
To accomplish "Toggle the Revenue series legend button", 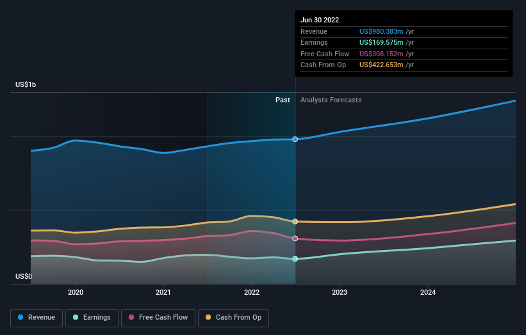I will pos(37,318).
